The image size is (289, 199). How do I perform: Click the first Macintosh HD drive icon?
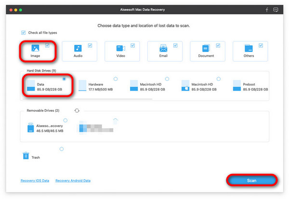[x=134, y=85]
